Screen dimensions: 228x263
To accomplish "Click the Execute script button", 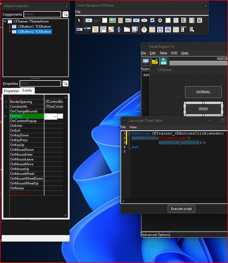I will pyautogui.click(x=181, y=209).
